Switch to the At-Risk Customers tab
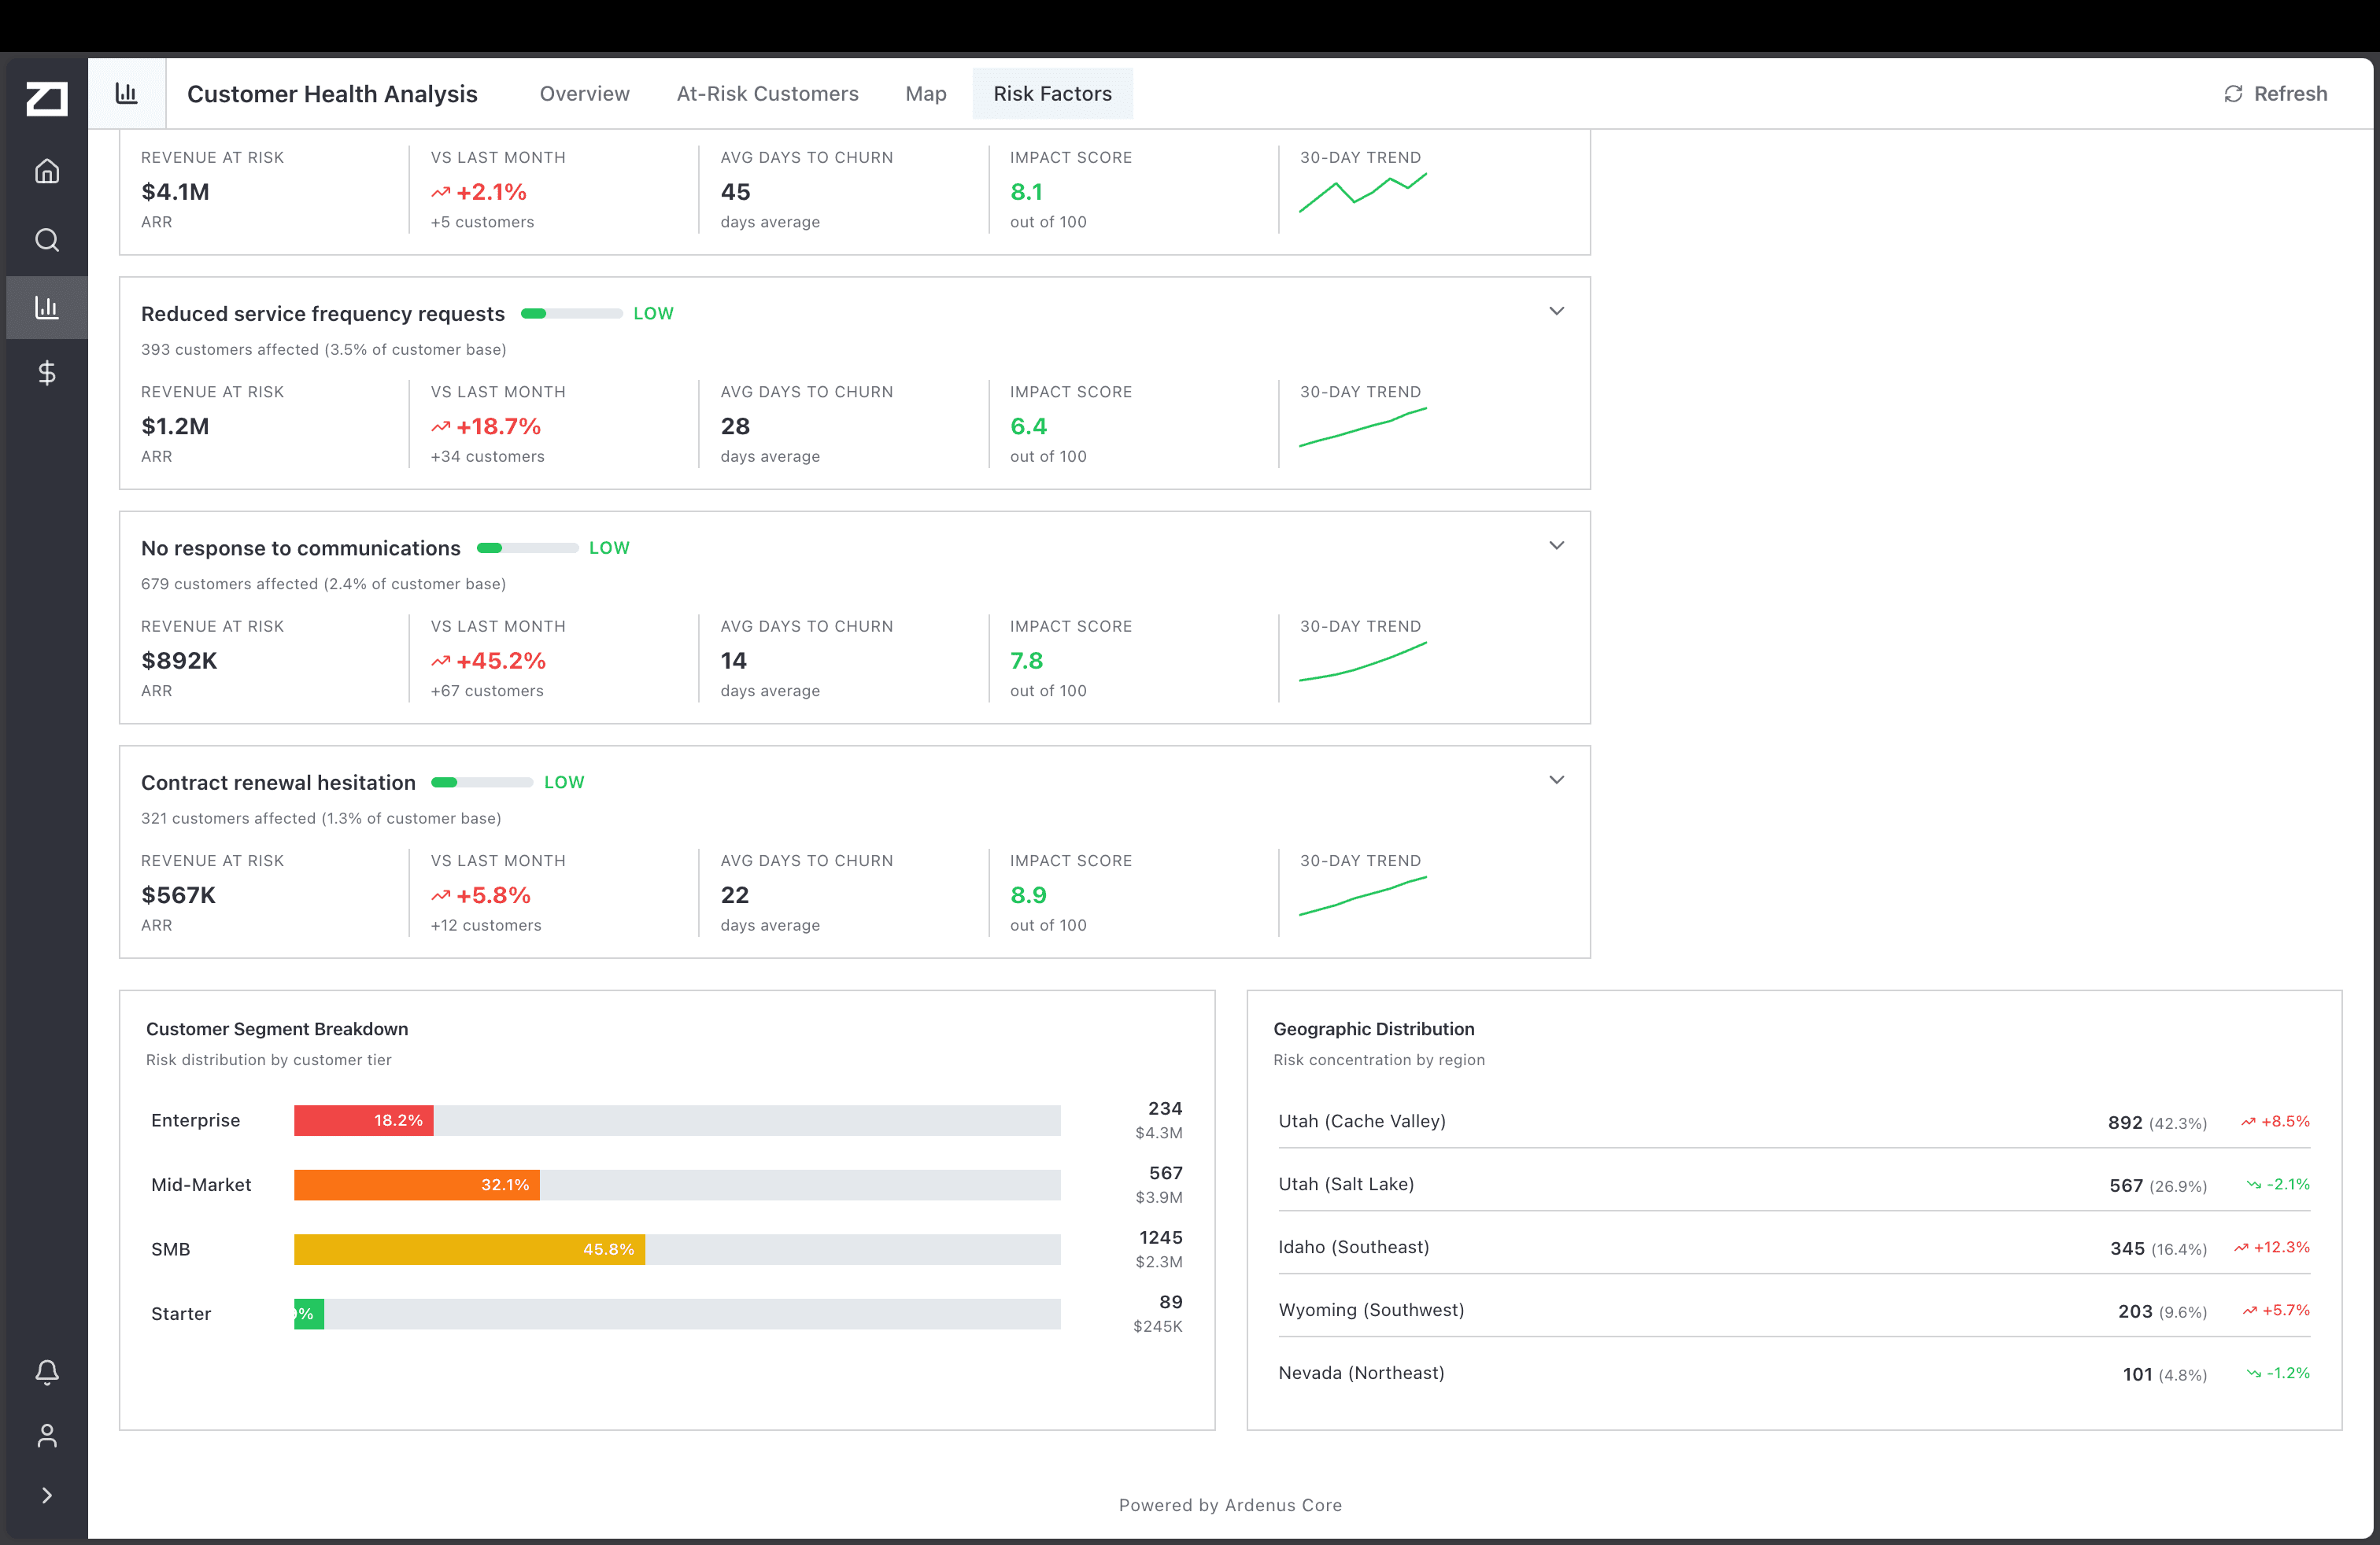 pyautogui.click(x=768, y=93)
